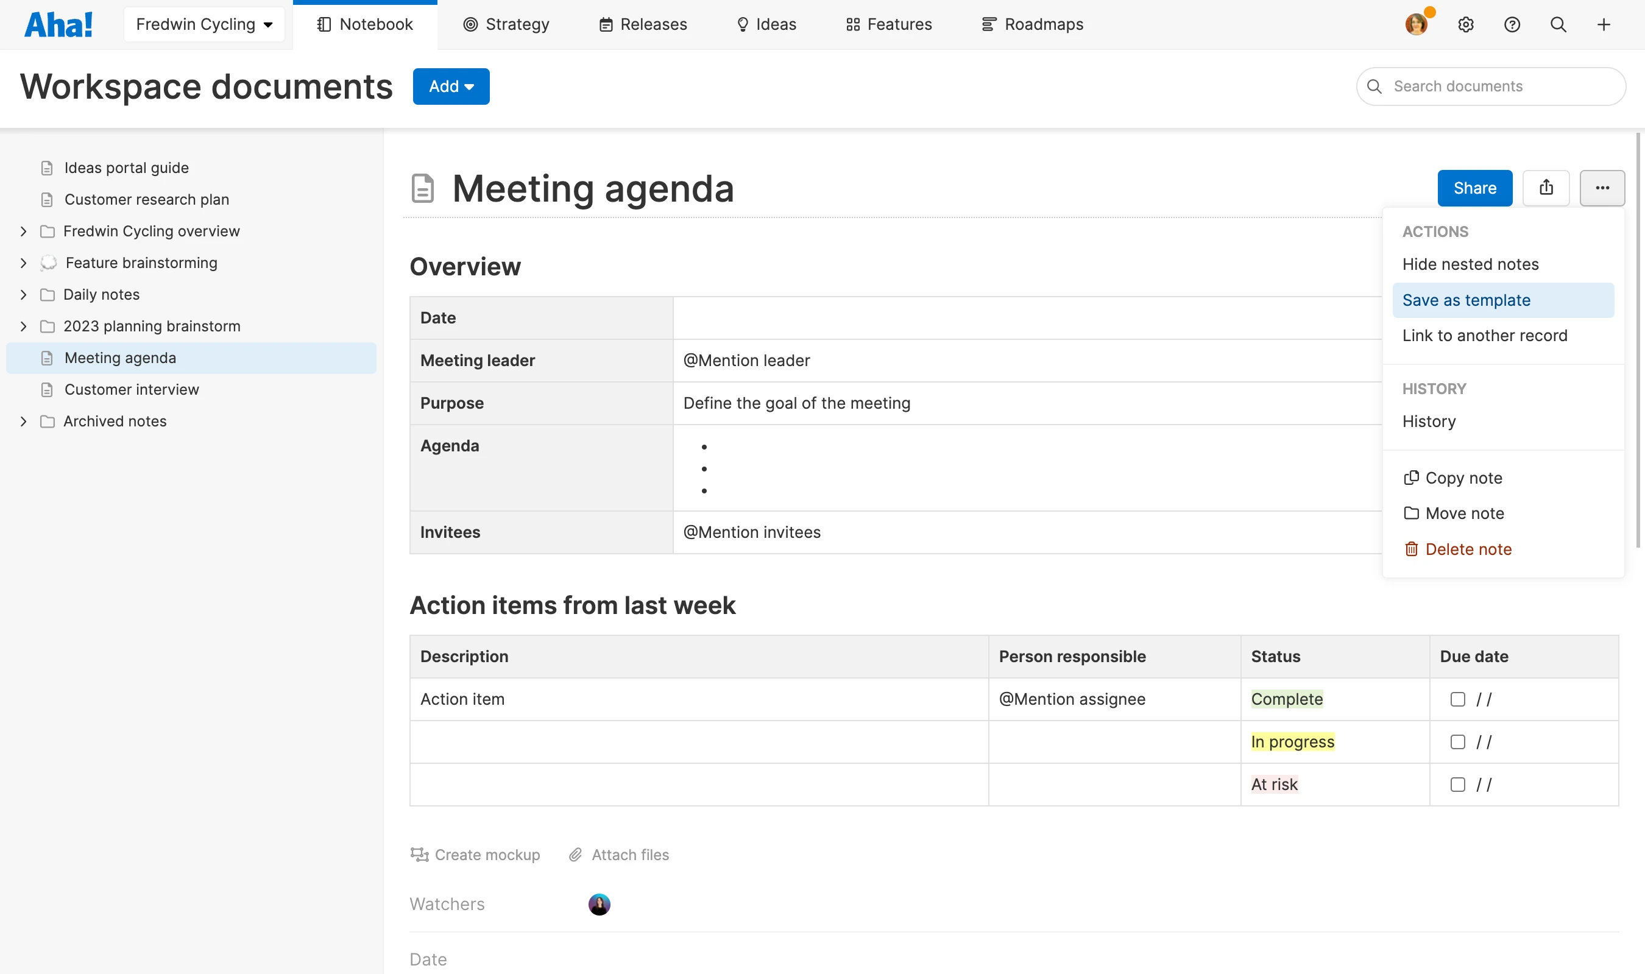This screenshot has height=974, width=1645.
Task: Check the At risk row due date checkbox
Action: point(1457,785)
